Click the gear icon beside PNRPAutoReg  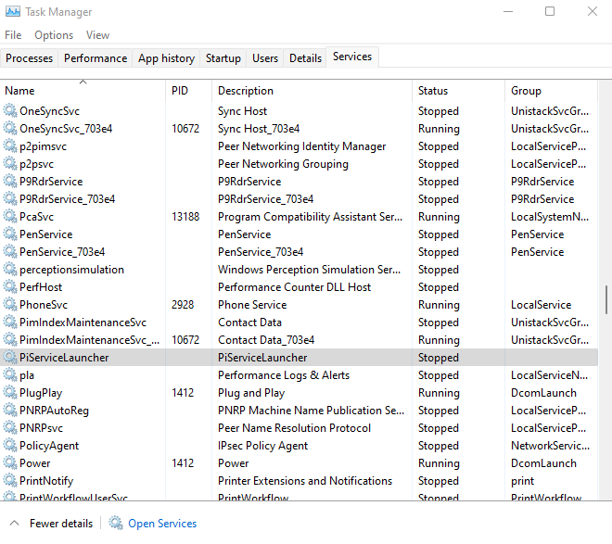click(x=10, y=411)
